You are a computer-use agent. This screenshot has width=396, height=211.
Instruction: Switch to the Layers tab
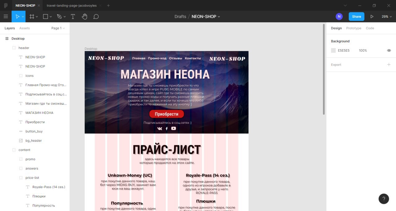(x=10, y=28)
